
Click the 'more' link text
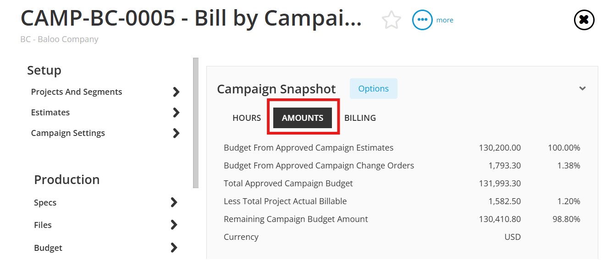(445, 20)
